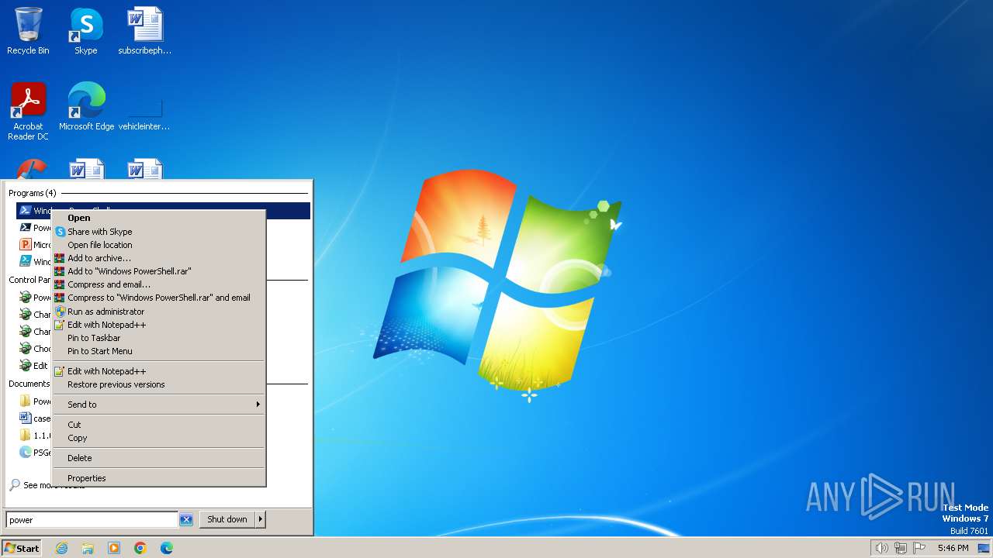Screen dimensions: 993x558
Task: Select Restore previous versions
Action: [x=158, y=384]
